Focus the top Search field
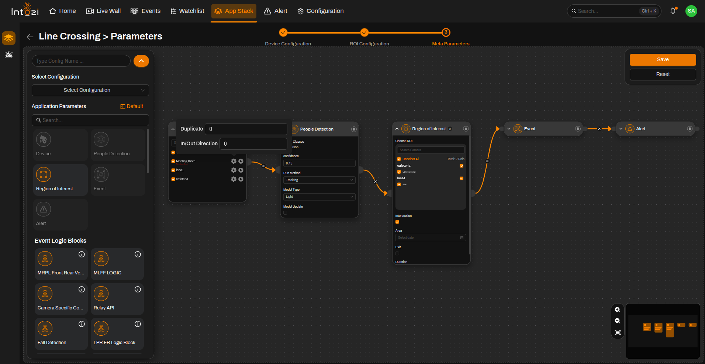 pos(614,11)
